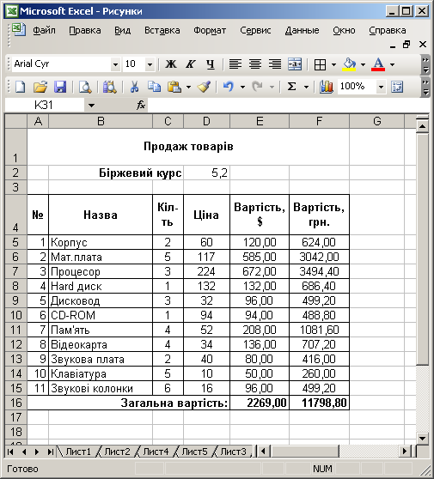434x479 pixels.
Task: Create a new workbook
Action: click(x=20, y=87)
